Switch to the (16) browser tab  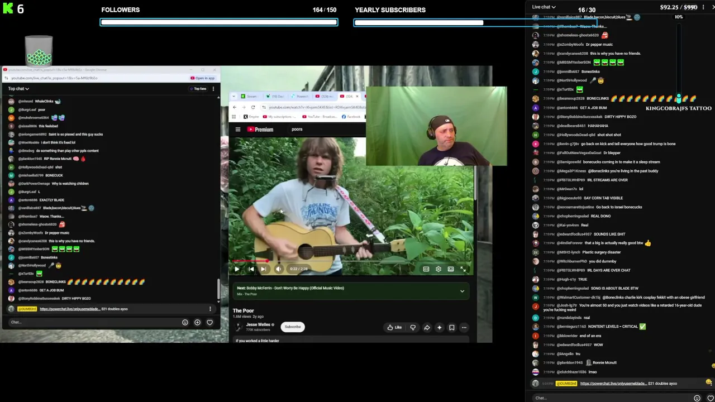tap(275, 97)
